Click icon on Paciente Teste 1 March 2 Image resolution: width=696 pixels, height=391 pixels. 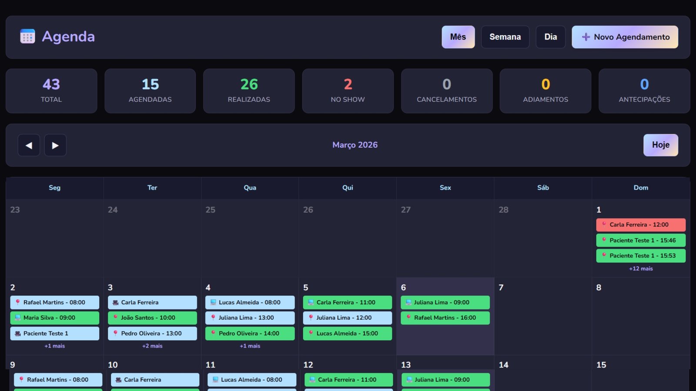(18, 333)
